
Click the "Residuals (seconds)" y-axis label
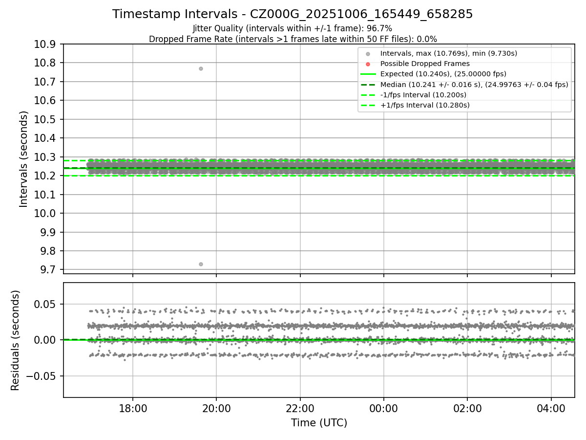click(x=15, y=340)
